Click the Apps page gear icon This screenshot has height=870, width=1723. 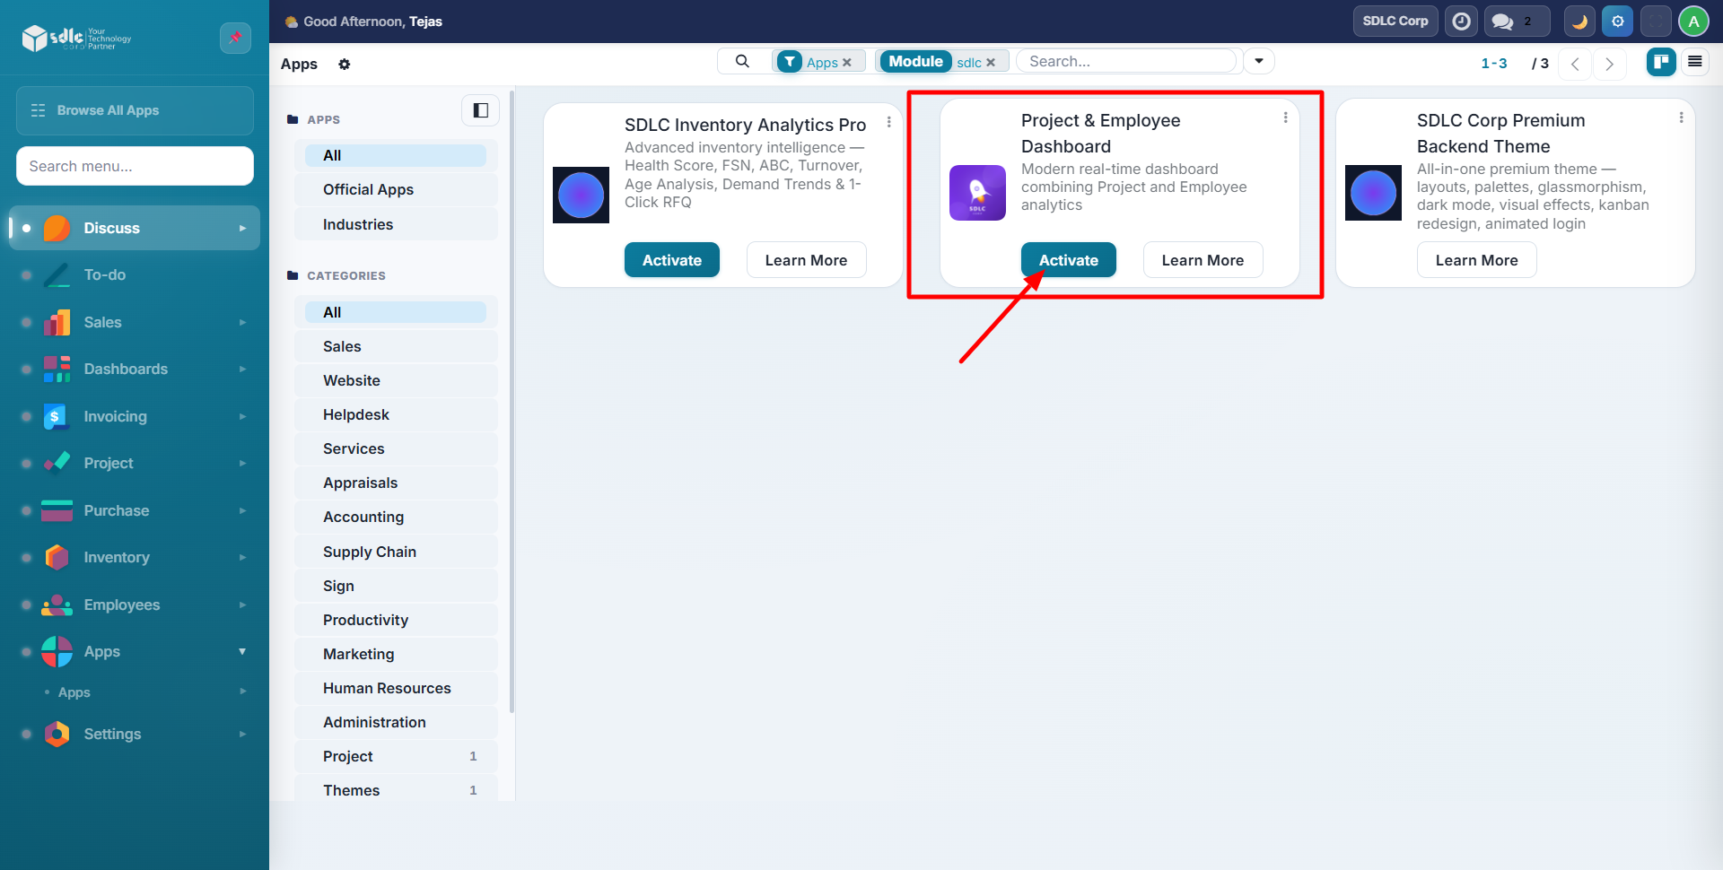point(345,65)
